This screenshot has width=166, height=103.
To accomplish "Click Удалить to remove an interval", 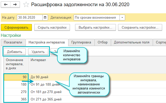I will [38, 52].
